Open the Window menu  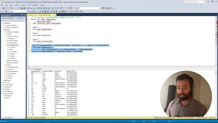click(35, 5)
